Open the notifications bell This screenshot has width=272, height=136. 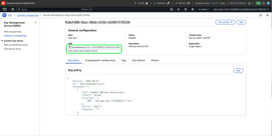178,9
